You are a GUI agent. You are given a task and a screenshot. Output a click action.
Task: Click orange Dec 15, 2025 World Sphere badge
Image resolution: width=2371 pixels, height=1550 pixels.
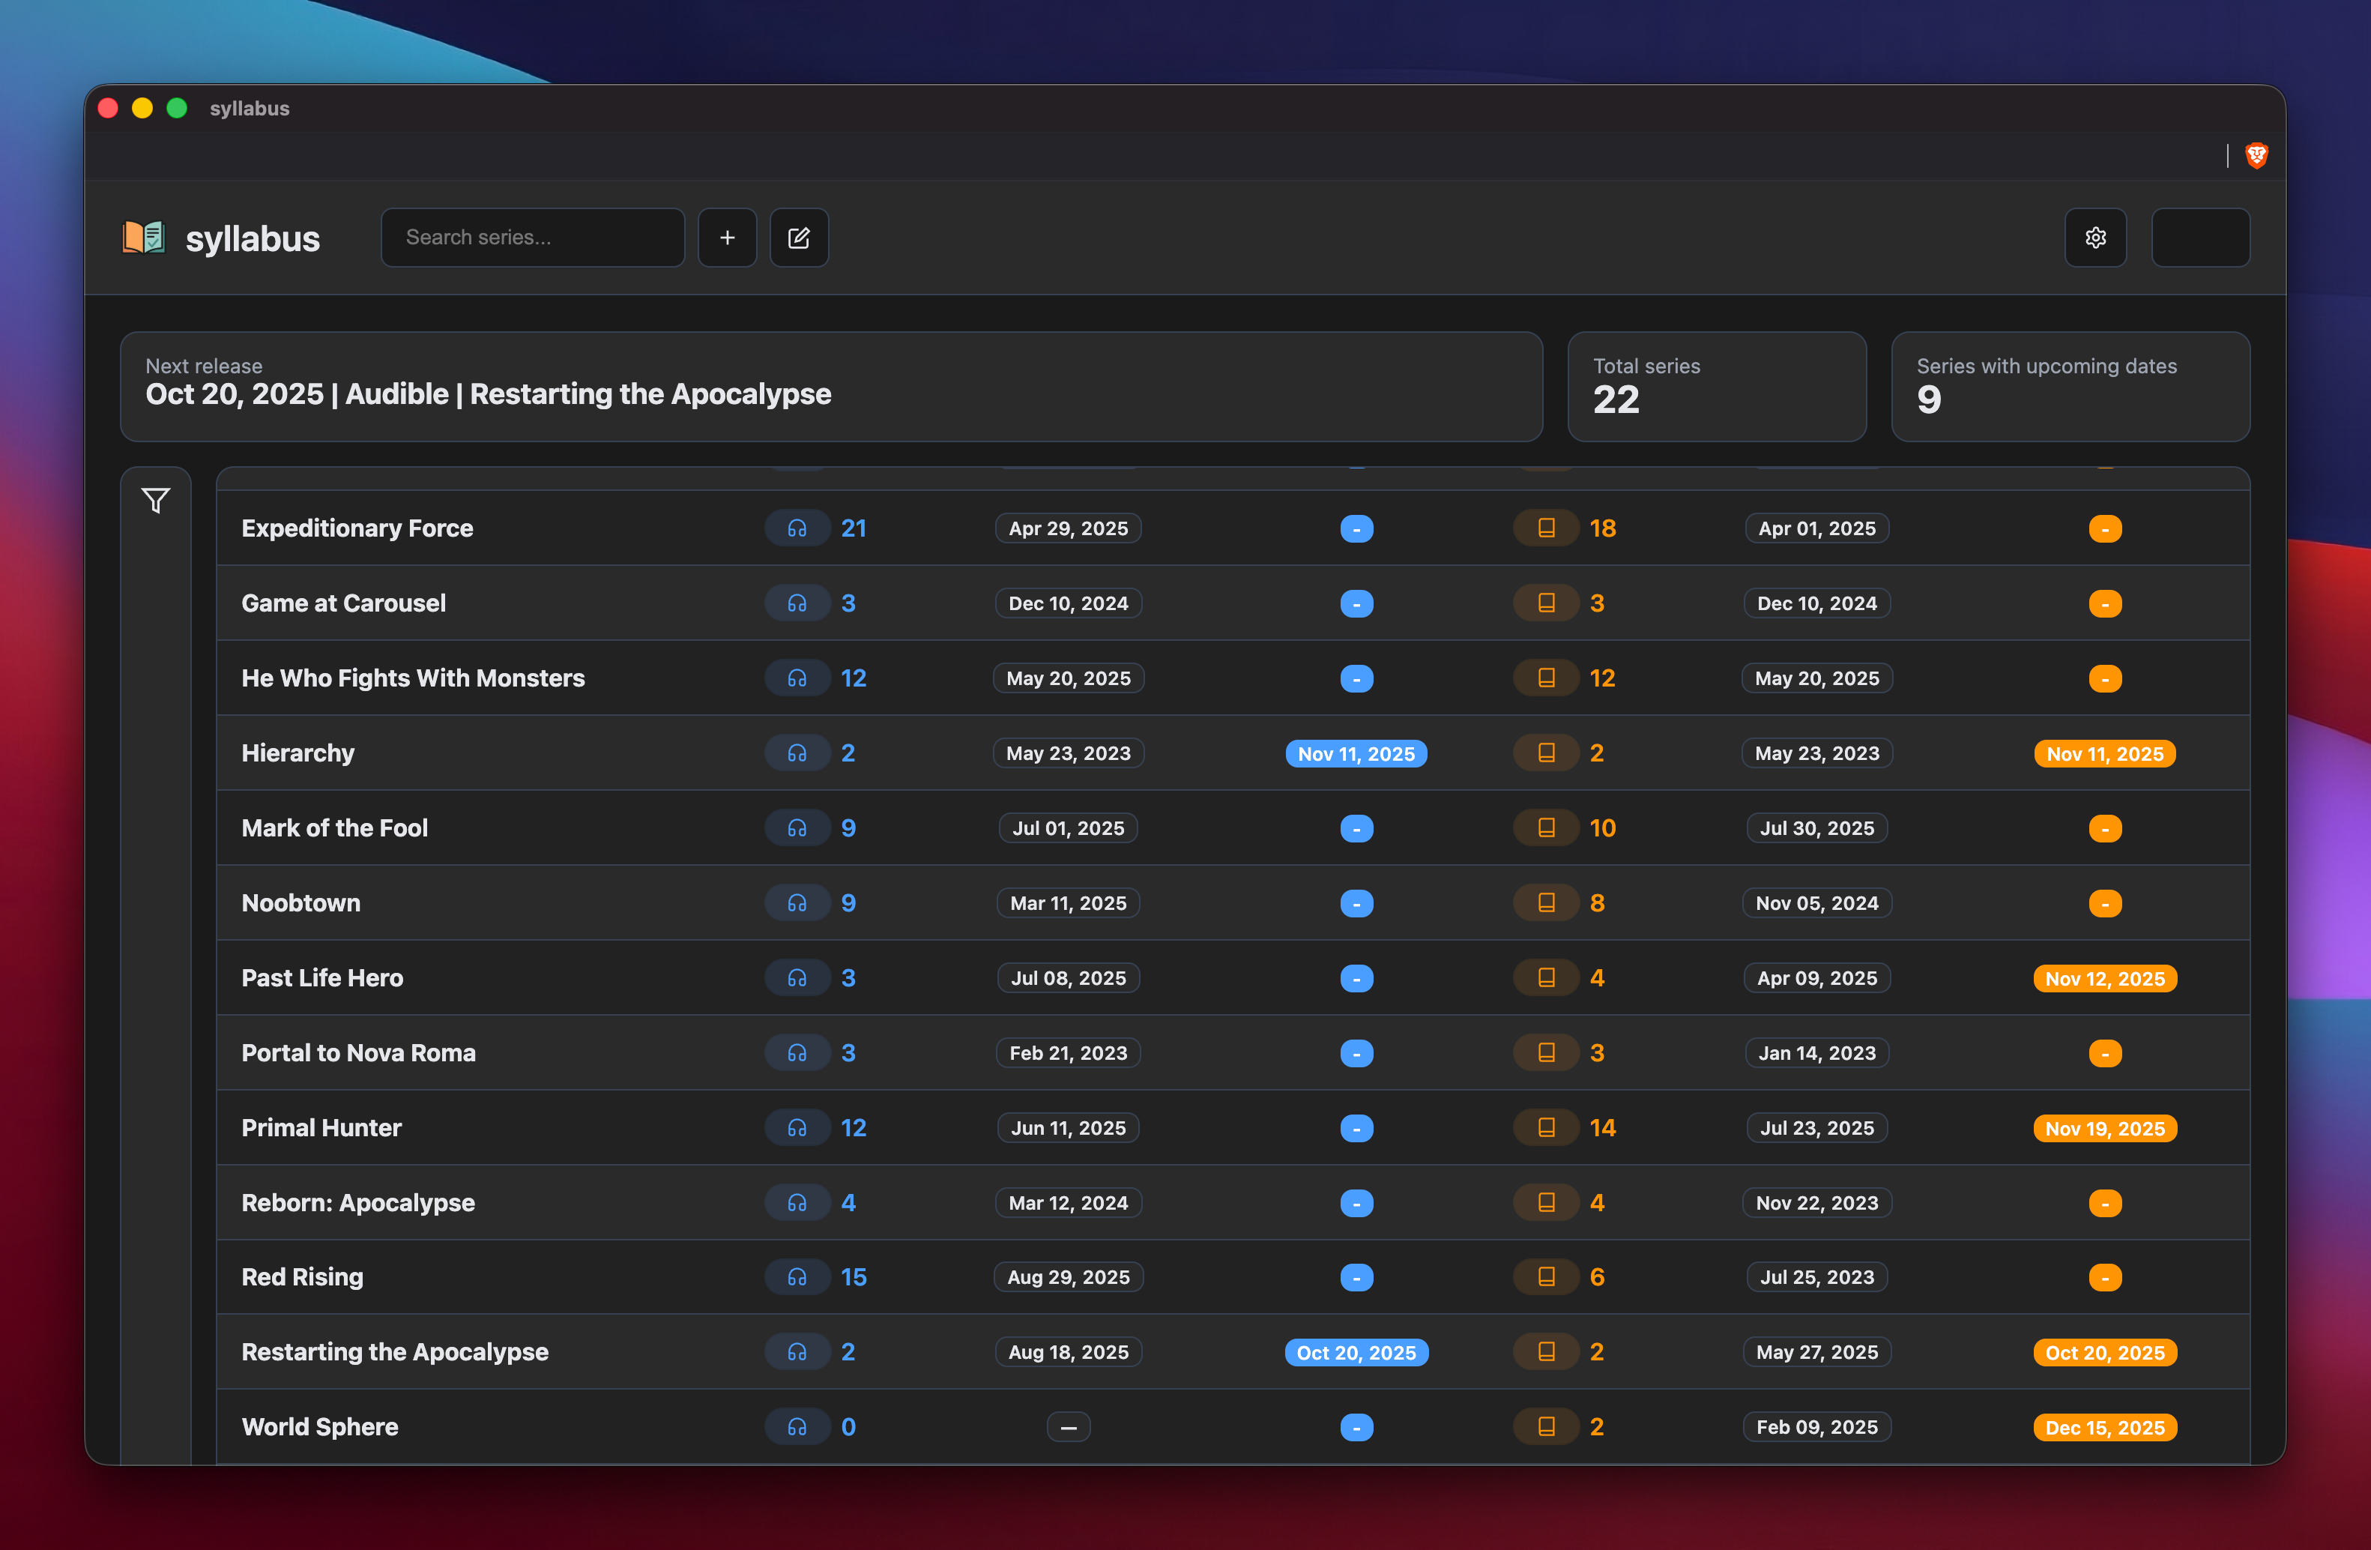point(2104,1428)
